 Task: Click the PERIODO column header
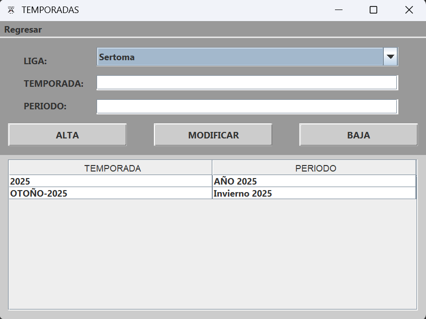(x=315, y=169)
